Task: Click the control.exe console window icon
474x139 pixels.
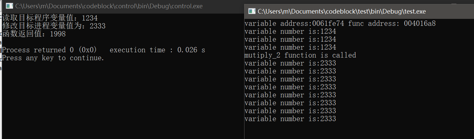Action: point(10,6)
